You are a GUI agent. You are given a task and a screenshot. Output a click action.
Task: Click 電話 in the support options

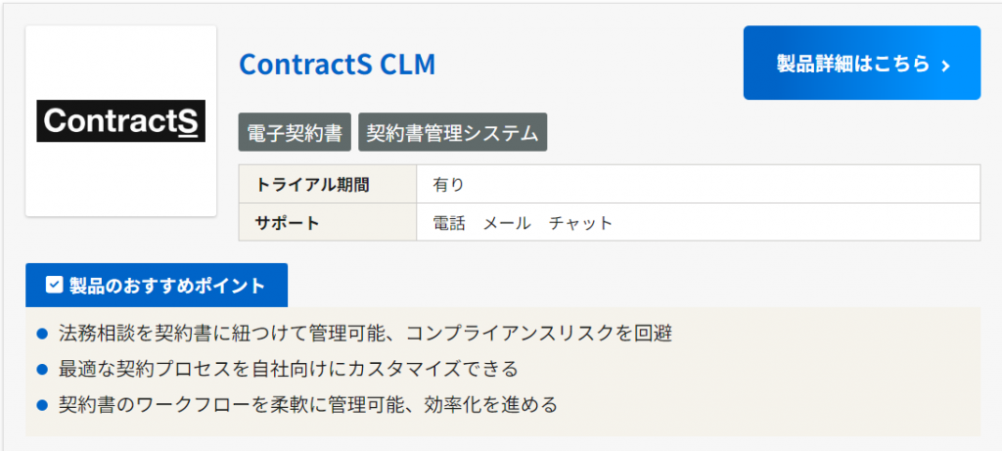[449, 222]
